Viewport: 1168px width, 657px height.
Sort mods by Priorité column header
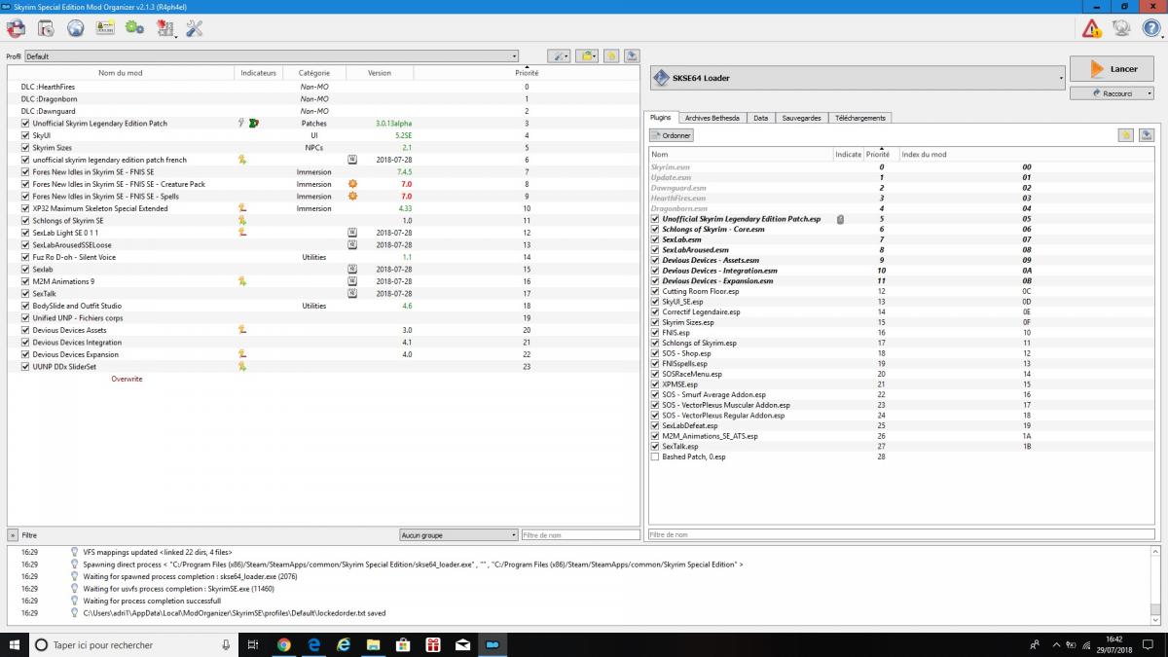click(x=527, y=73)
